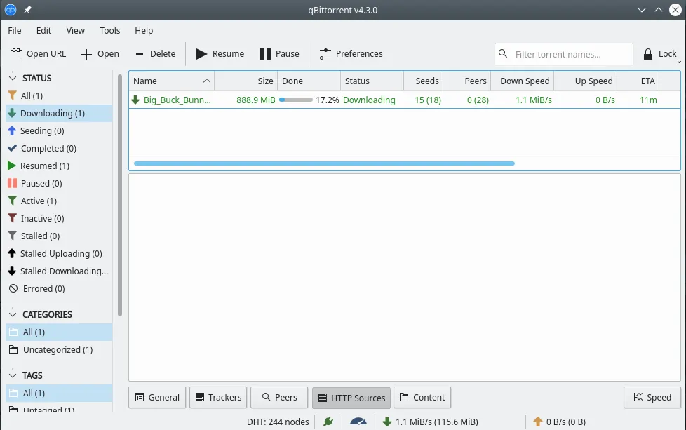Click the search magnifier icon in filter box

click(x=503, y=53)
